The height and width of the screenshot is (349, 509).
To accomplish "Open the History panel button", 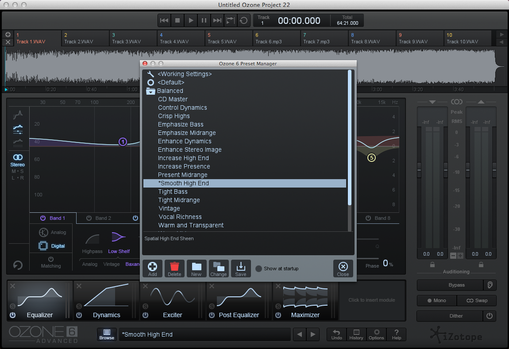I will [x=356, y=334].
